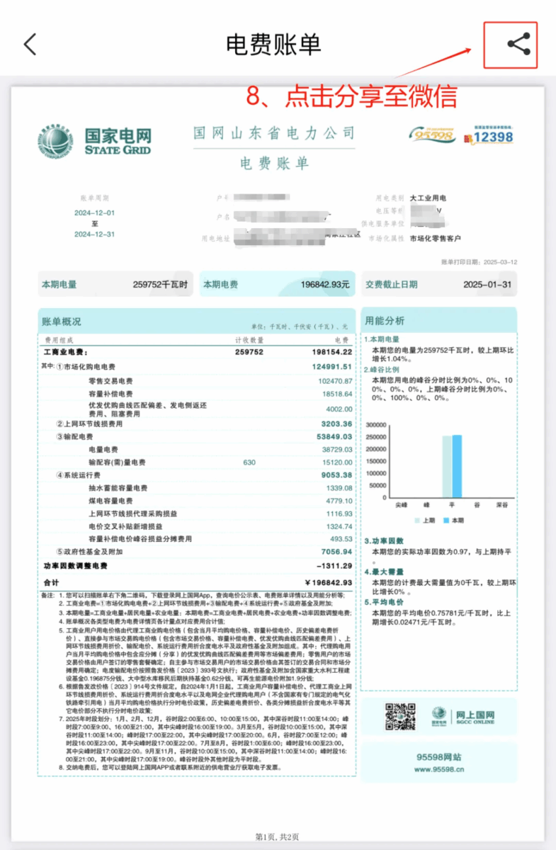The image size is (556, 850).
Task: Tap the 电费账单 page title
Action: click(273, 45)
